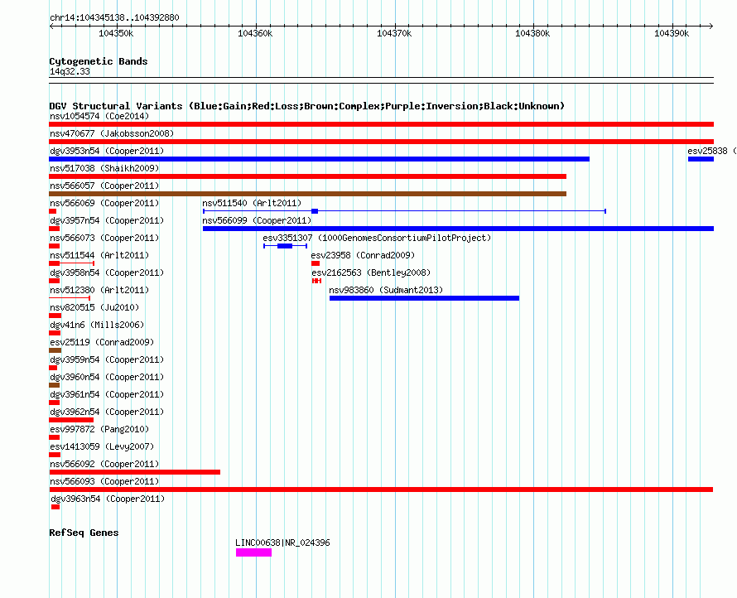Select the nsv566057 (Cooper2011) brown complex bar

307,194
